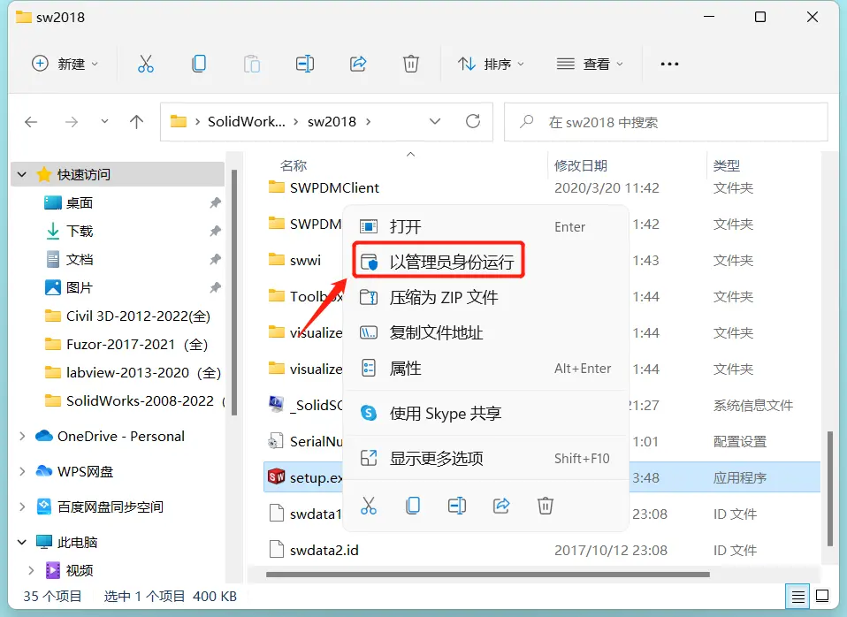Viewport: 847px width, 617px height.
Task: Sort by the 名称 column header
Action: coord(294,165)
